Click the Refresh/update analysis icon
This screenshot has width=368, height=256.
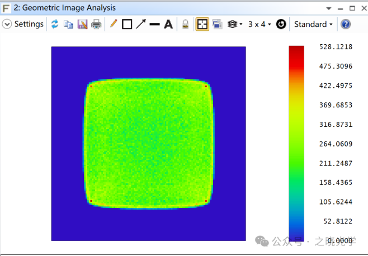(55, 24)
